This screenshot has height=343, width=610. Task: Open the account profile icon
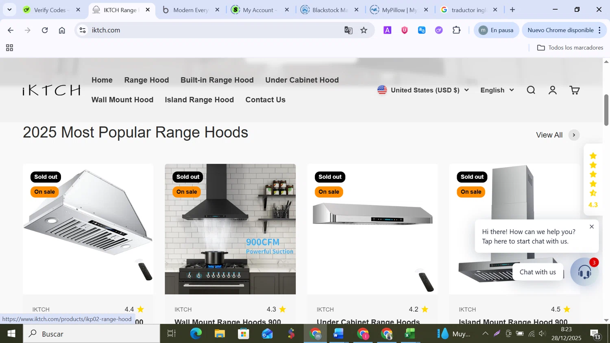pyautogui.click(x=552, y=90)
